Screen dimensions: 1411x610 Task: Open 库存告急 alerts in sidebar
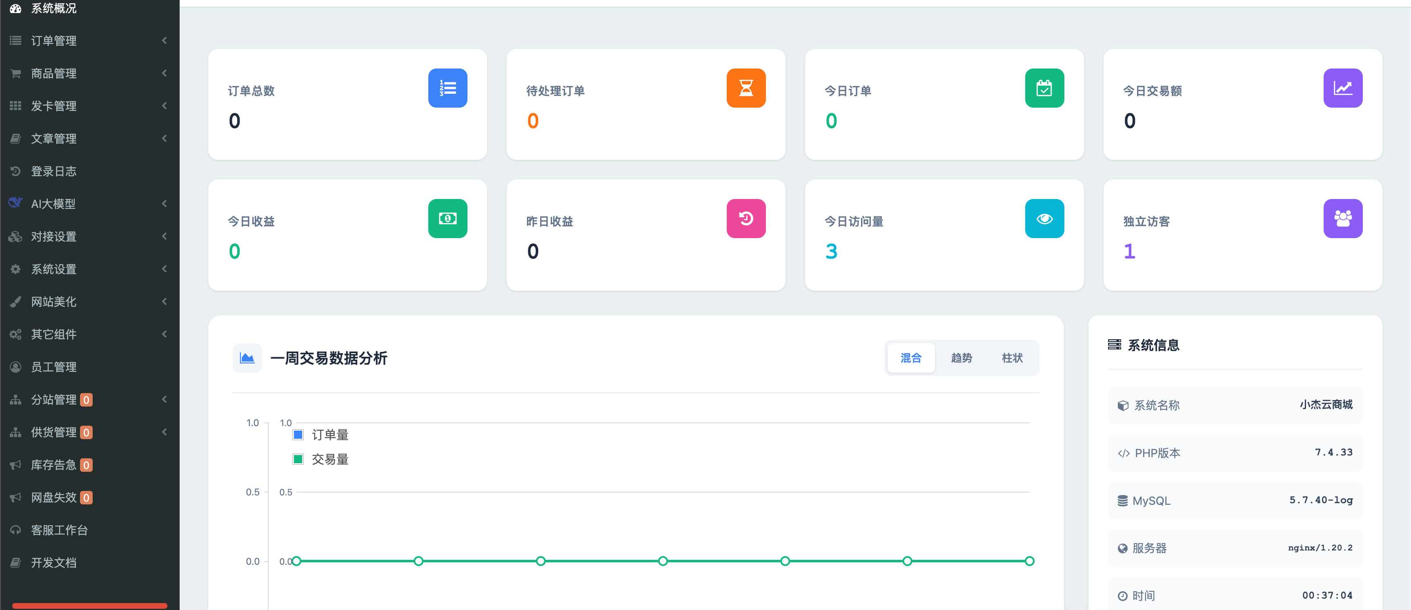click(x=90, y=465)
